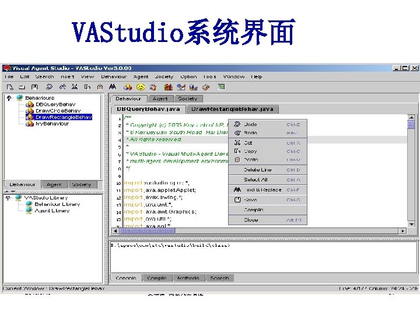The height and width of the screenshot is (315, 420).
Task: Collapse the Behaviours tree root node
Action: pyautogui.click(x=9, y=98)
